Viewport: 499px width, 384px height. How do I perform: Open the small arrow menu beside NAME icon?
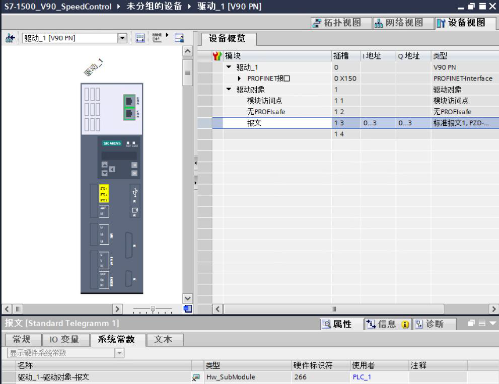167,35
